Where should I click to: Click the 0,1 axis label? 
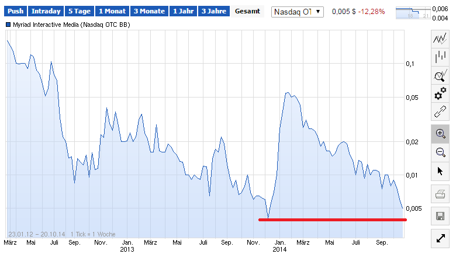pyautogui.click(x=410, y=64)
